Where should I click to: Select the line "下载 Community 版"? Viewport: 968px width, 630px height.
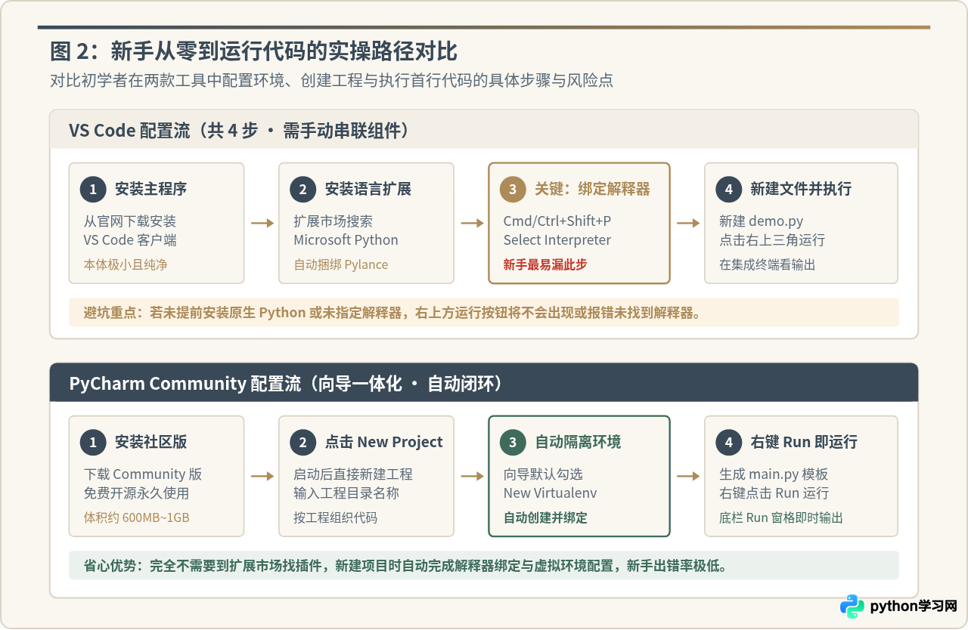(x=142, y=474)
